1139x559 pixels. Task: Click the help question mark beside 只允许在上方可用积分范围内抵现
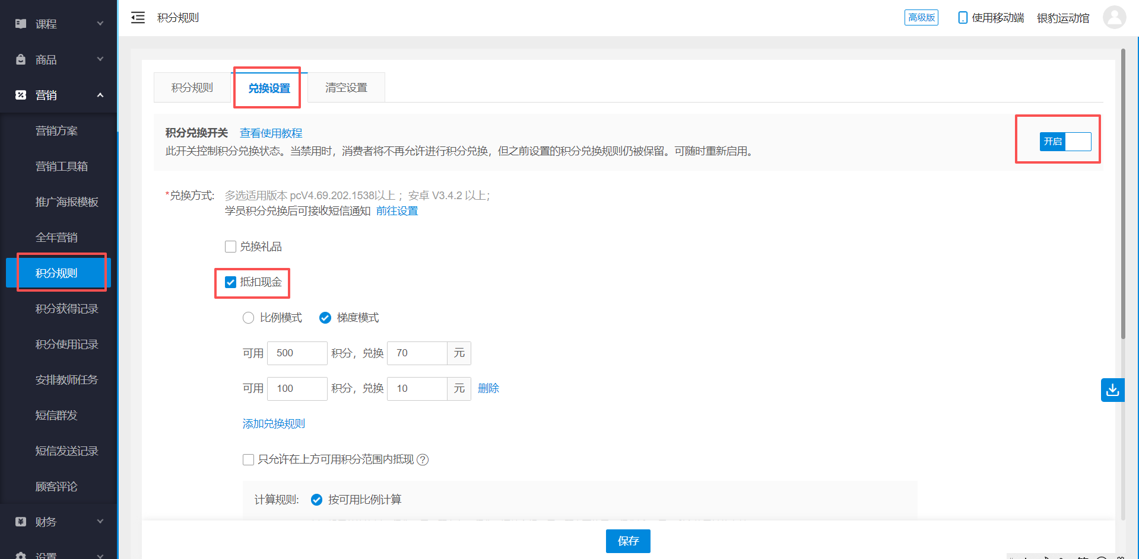point(422,459)
